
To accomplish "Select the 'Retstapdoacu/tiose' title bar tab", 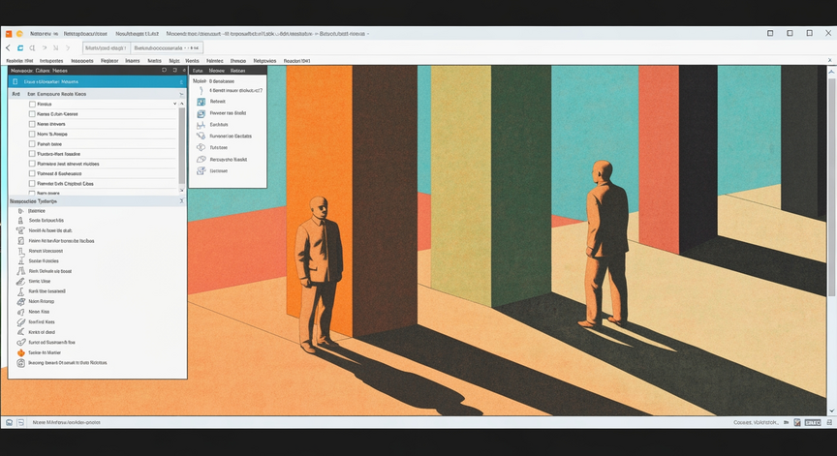I will pos(85,34).
